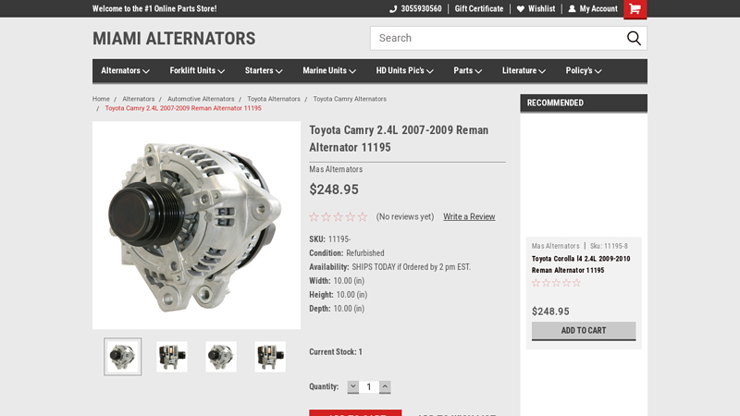Open the Marine Units dropdown
This screenshot has width=740, height=416.
[329, 71]
